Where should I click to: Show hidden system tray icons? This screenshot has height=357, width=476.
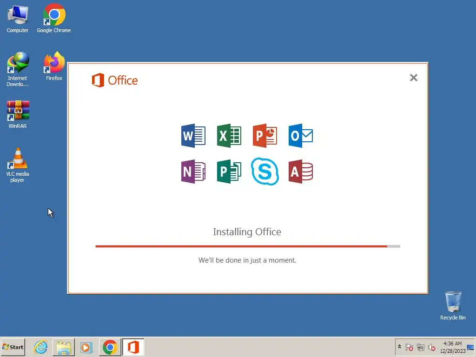(x=399, y=347)
